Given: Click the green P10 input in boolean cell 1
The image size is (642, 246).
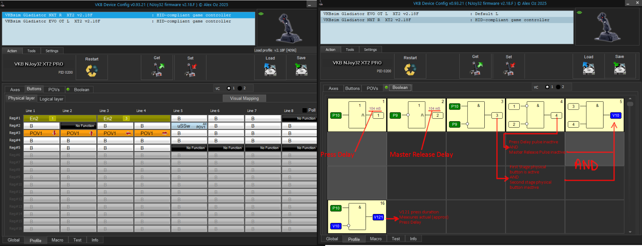Looking at the screenshot, I should (336, 115).
